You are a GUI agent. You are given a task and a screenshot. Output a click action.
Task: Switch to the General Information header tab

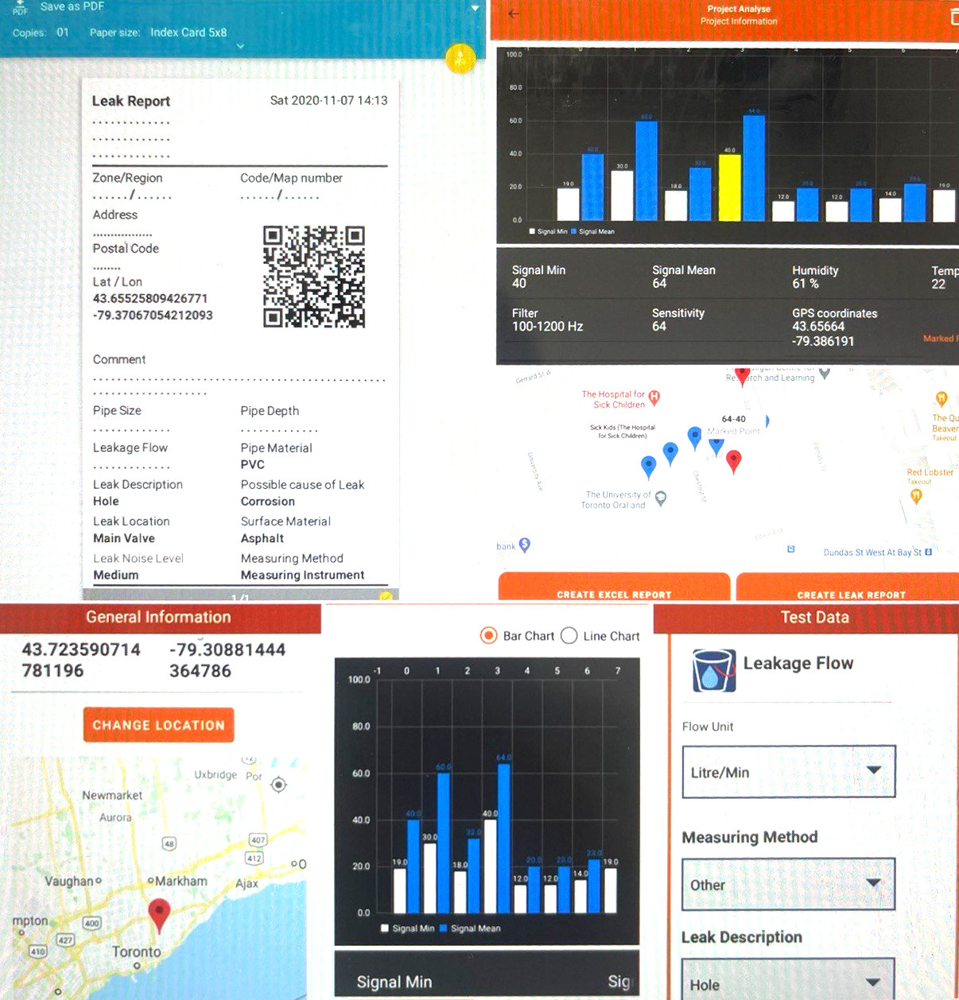[159, 617]
